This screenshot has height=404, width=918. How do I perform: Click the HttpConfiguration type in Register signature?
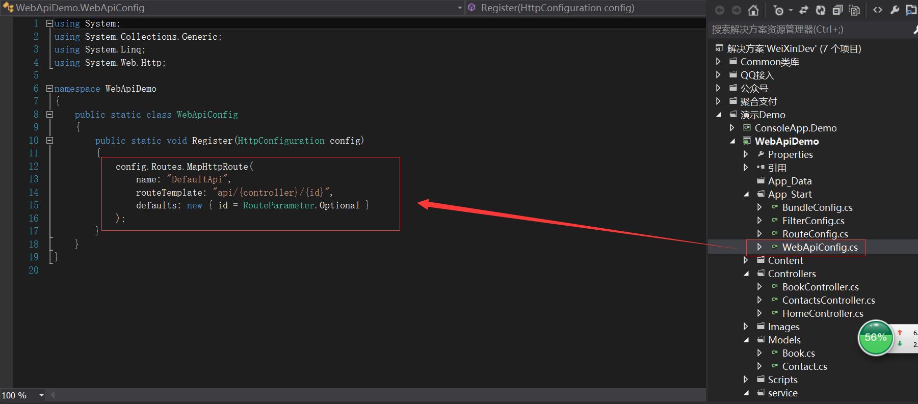tap(281, 141)
